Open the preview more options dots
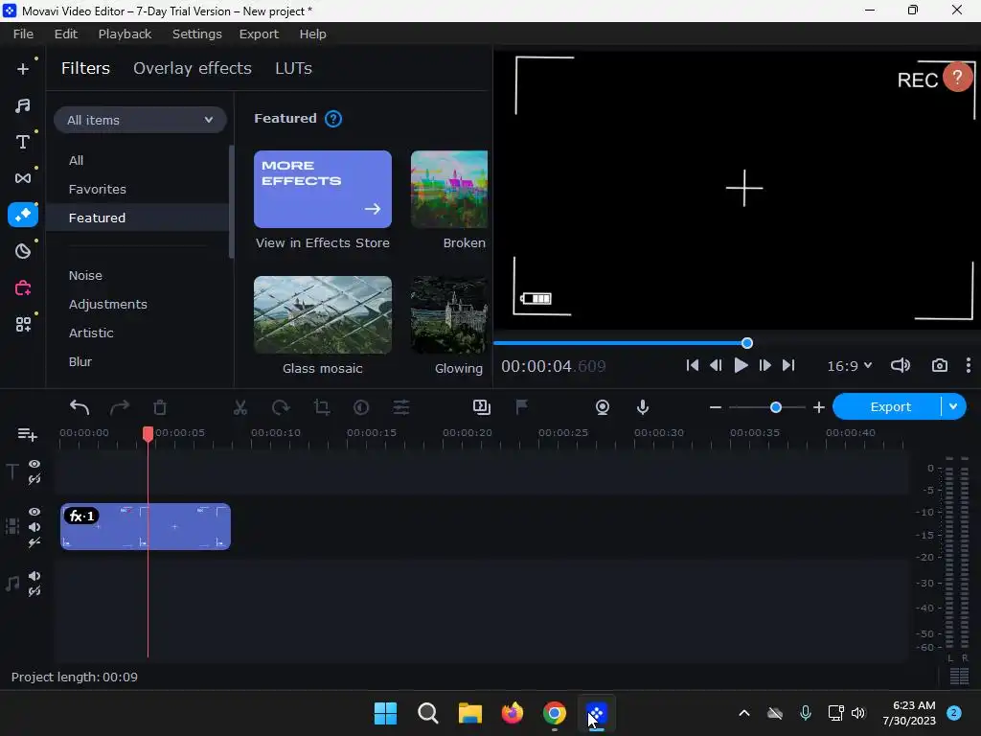Screen dimensions: 981x736 (x=969, y=365)
